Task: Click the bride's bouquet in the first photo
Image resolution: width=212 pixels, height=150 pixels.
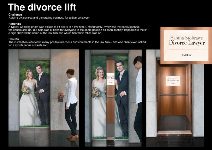Action: click(26, 90)
